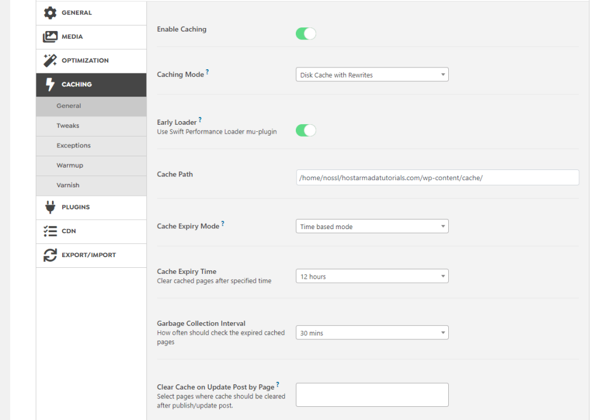
Task: Click the Early Loader help question mark
Action: [x=200, y=119]
